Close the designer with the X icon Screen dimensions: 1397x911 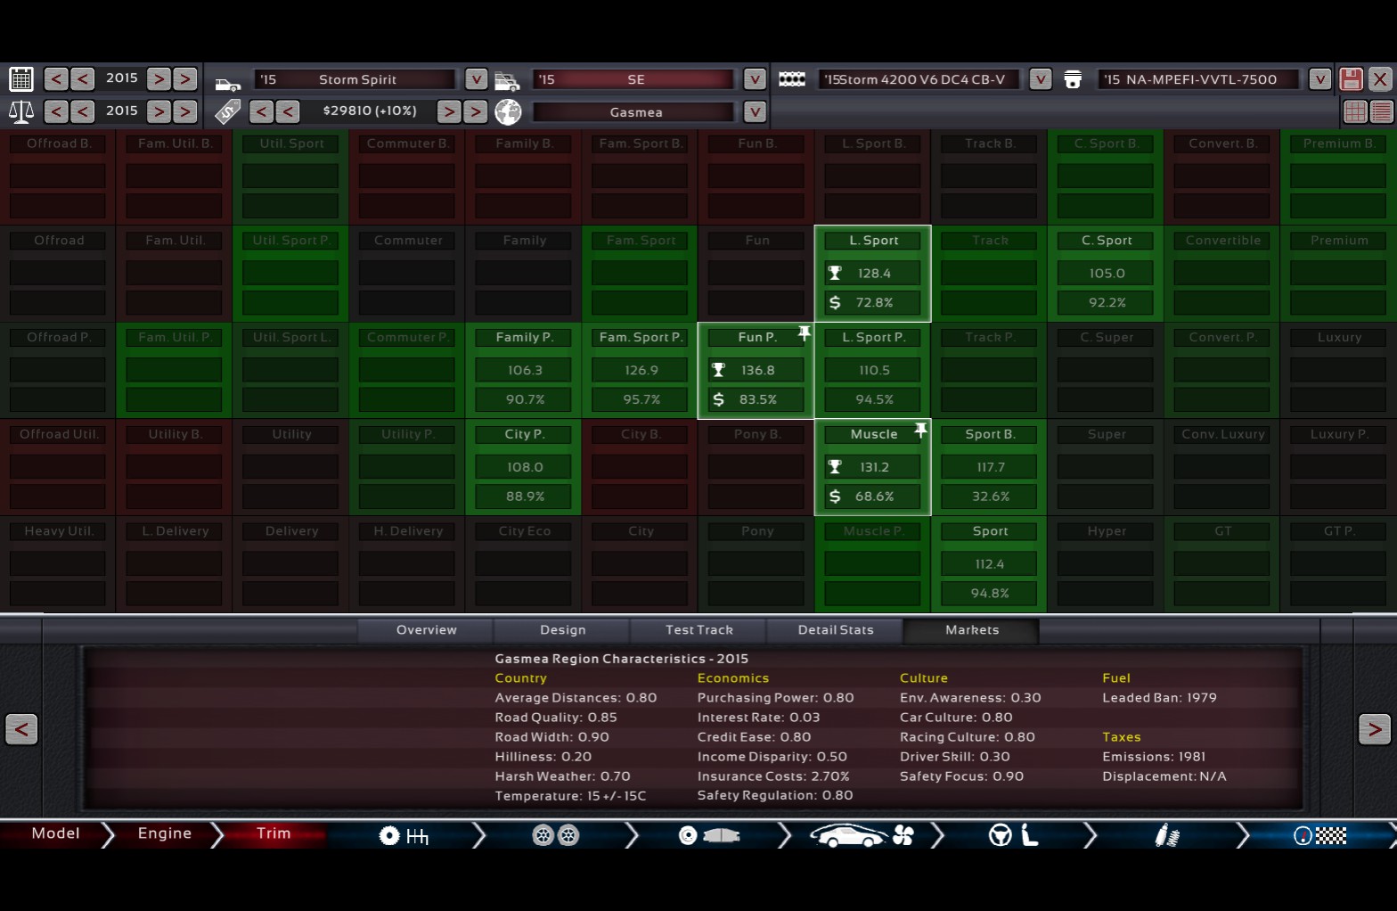click(x=1380, y=79)
